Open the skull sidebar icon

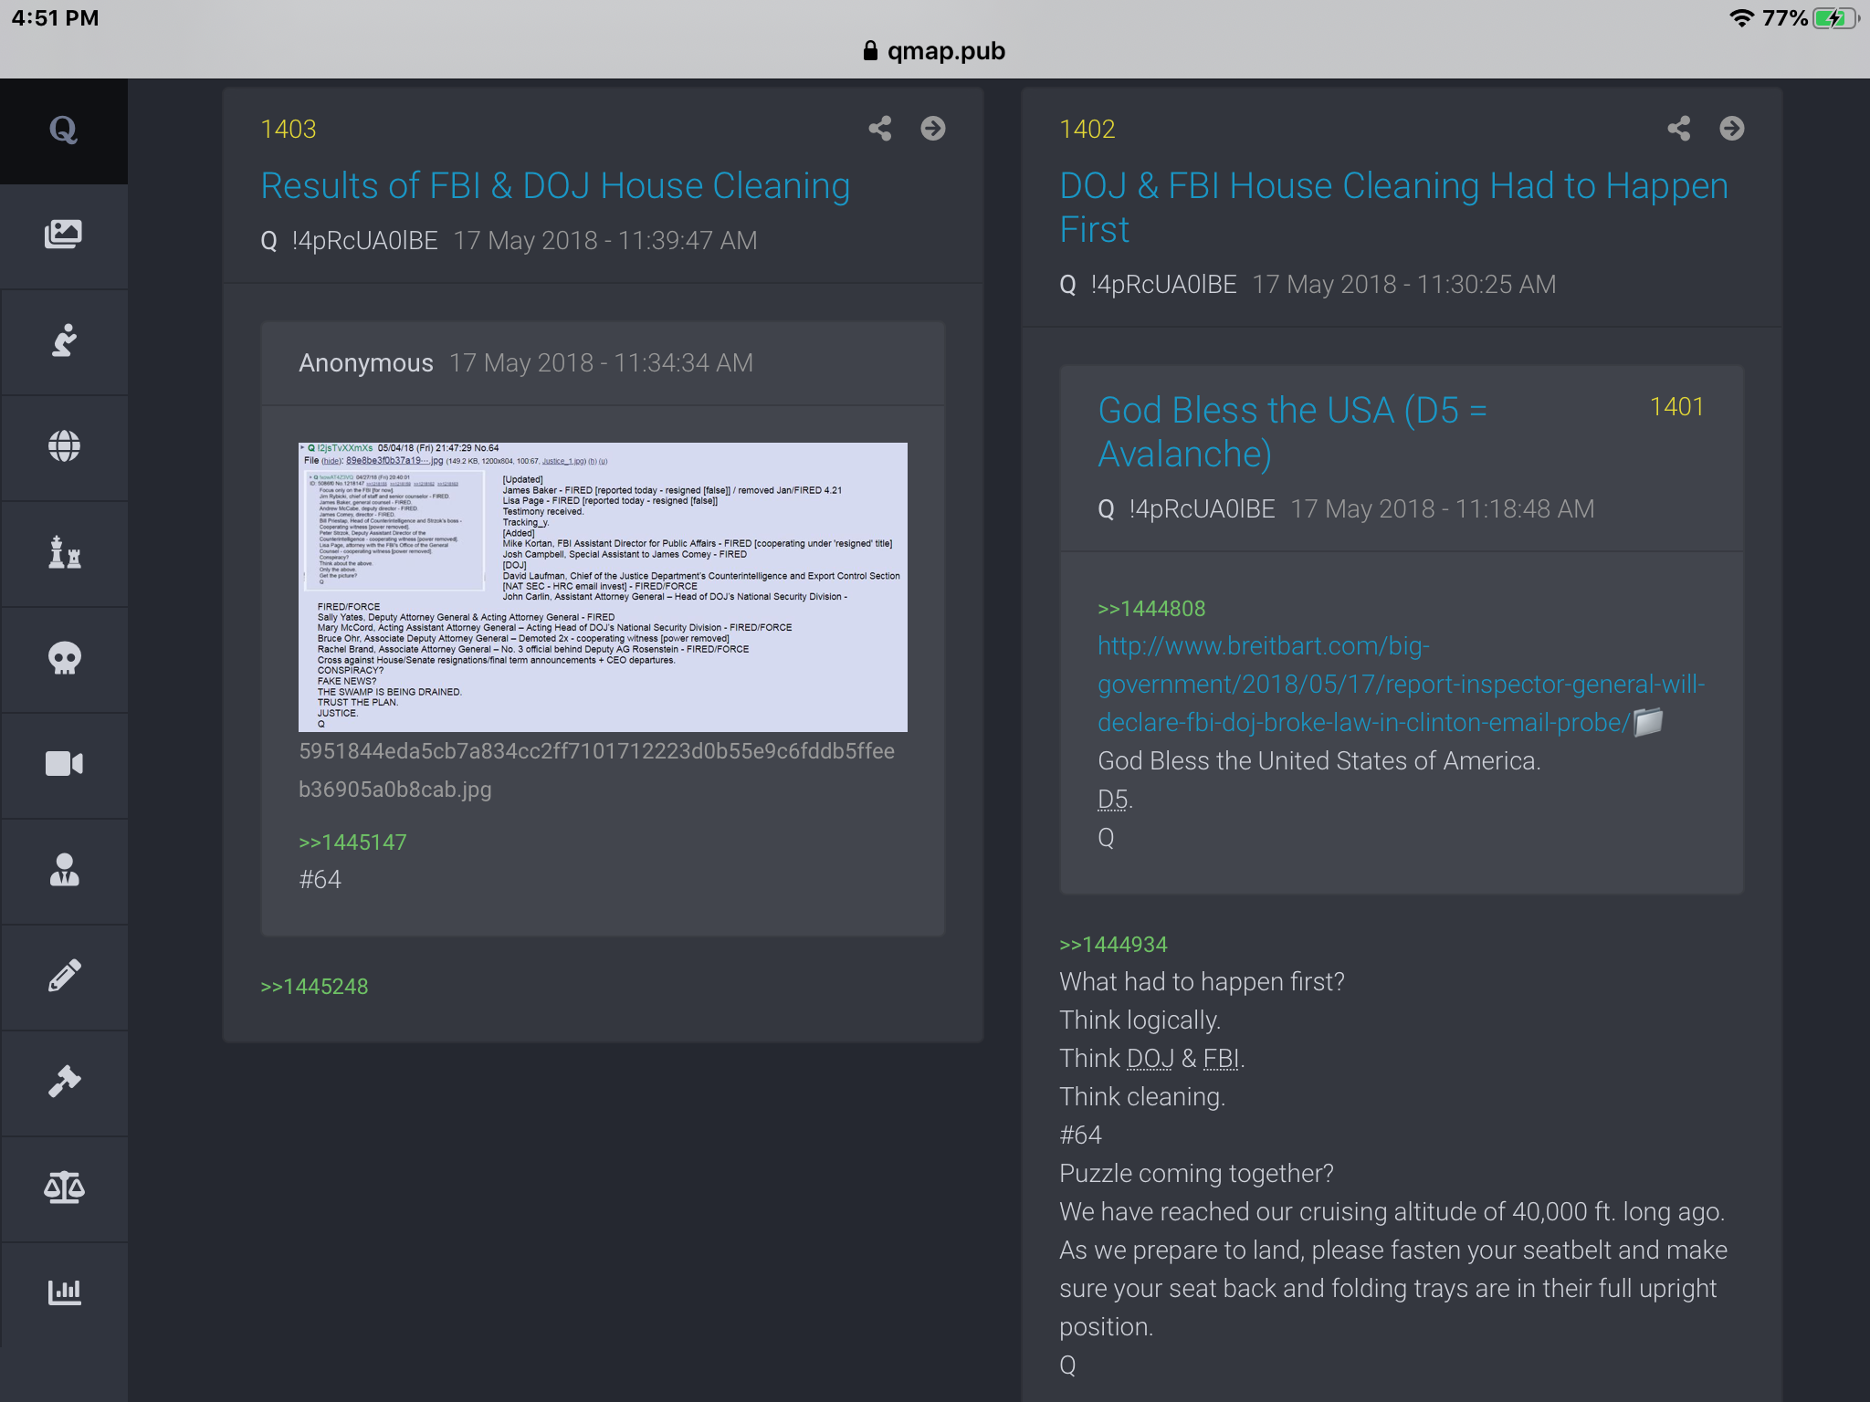tap(63, 658)
